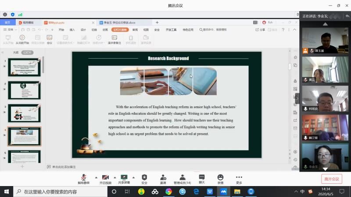Screen dimensions: 351x197
Task: Open the 更多 more options icon
Action: click(x=239, y=178)
